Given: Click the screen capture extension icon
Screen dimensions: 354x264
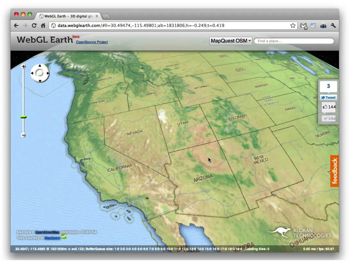Looking at the screenshot, I should click(x=313, y=26).
